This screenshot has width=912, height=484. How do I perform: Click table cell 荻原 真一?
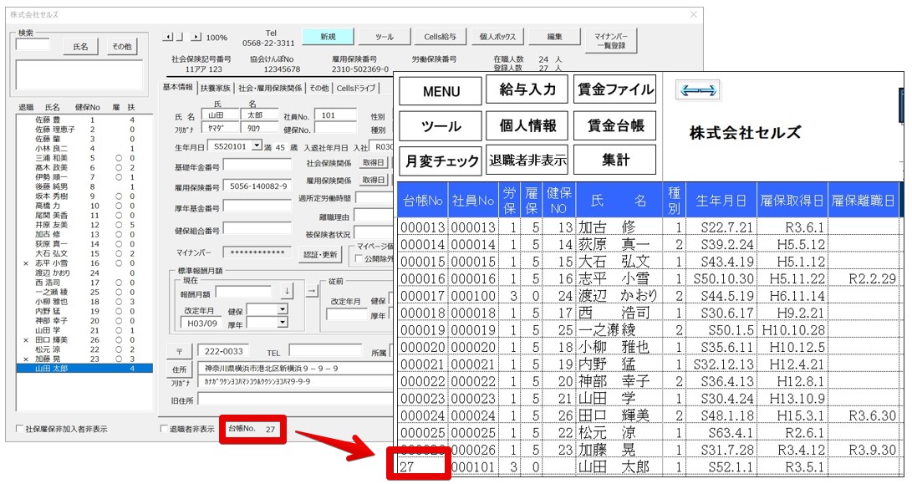tap(619, 244)
